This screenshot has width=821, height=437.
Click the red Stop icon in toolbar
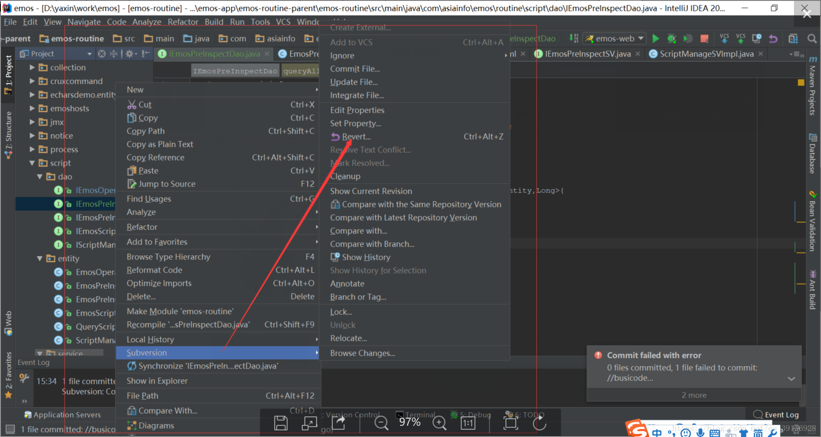(x=704, y=39)
